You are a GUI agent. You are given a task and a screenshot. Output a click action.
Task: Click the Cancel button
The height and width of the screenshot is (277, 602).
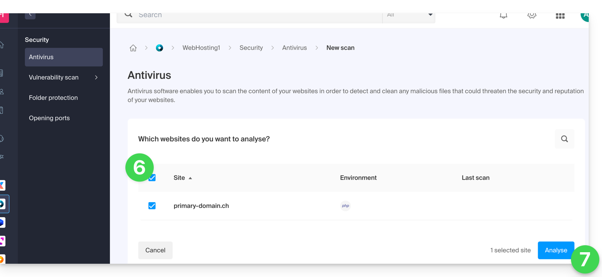point(155,250)
